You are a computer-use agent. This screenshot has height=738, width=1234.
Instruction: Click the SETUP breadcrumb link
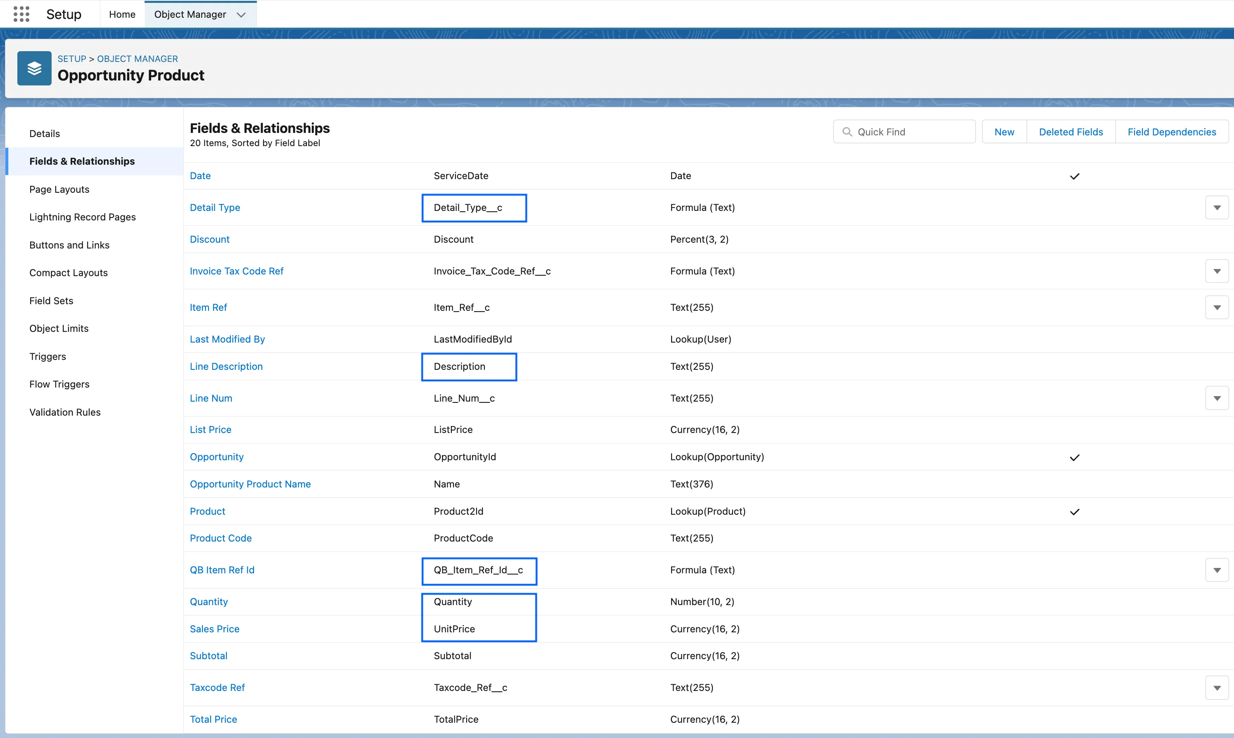pyautogui.click(x=71, y=59)
